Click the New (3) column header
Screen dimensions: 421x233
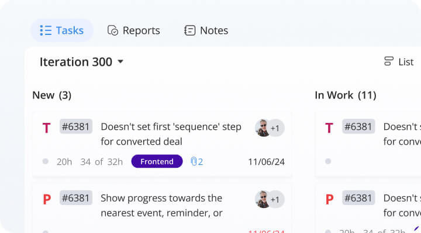point(51,95)
